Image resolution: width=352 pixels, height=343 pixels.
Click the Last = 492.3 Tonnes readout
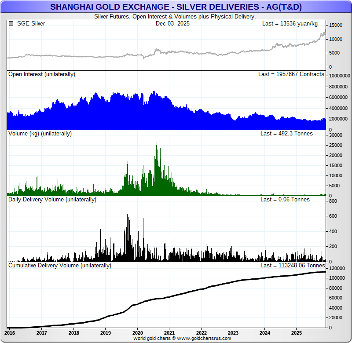point(286,133)
